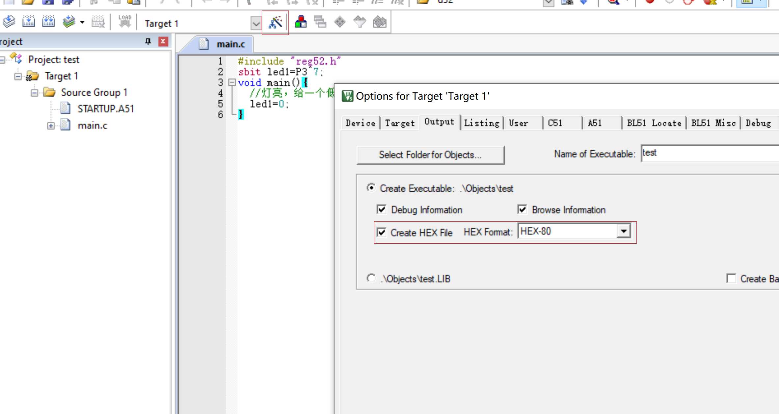Click the Build target icon
Viewport: 779px width, 414px height.
coord(29,22)
